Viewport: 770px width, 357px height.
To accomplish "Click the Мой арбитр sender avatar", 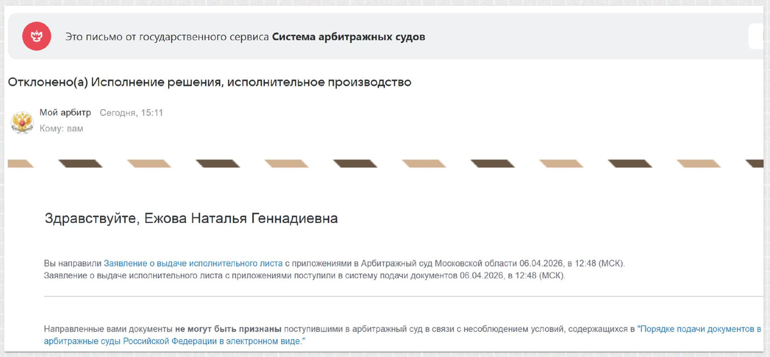I will (x=22, y=122).
